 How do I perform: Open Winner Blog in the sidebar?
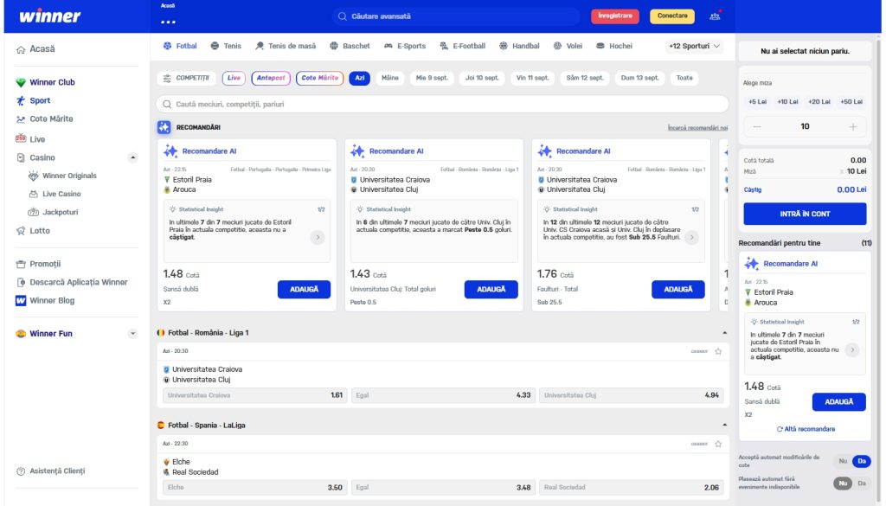[x=51, y=300]
